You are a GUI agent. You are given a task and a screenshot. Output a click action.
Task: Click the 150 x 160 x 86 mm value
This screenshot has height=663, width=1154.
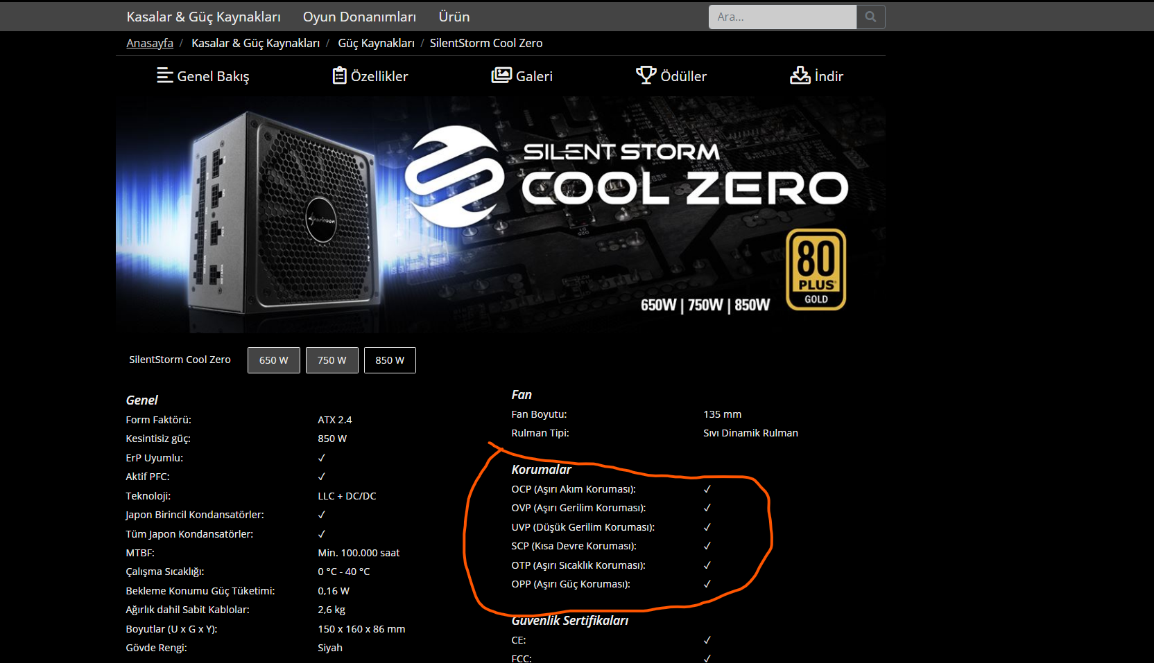[x=361, y=629]
